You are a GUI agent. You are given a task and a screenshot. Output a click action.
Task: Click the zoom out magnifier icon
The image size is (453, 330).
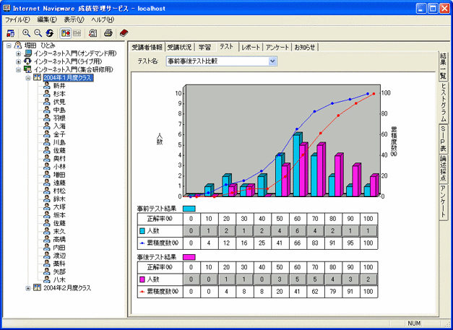point(38,33)
